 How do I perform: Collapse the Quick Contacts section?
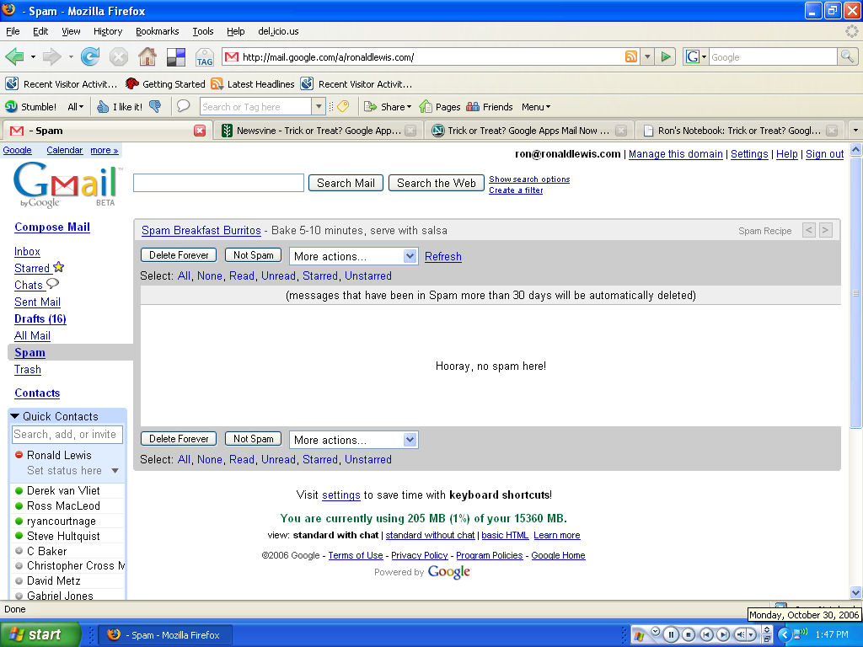[x=15, y=416]
